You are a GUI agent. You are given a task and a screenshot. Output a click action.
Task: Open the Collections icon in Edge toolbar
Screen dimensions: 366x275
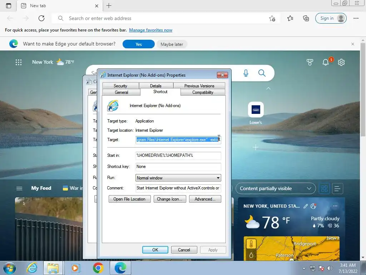coord(306,18)
